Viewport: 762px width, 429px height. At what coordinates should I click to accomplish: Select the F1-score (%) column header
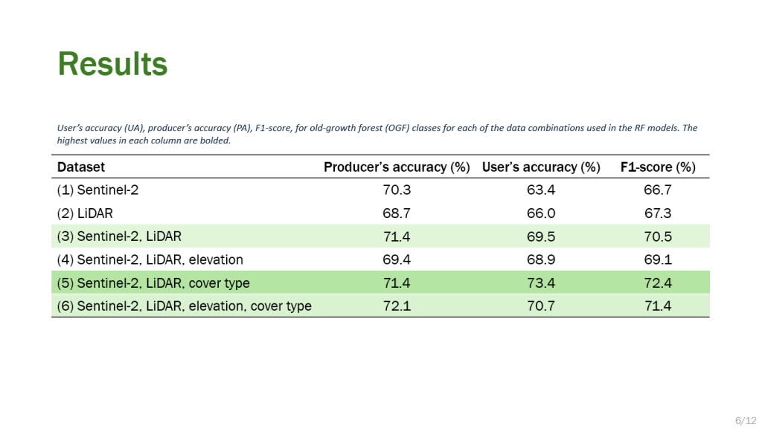click(658, 167)
